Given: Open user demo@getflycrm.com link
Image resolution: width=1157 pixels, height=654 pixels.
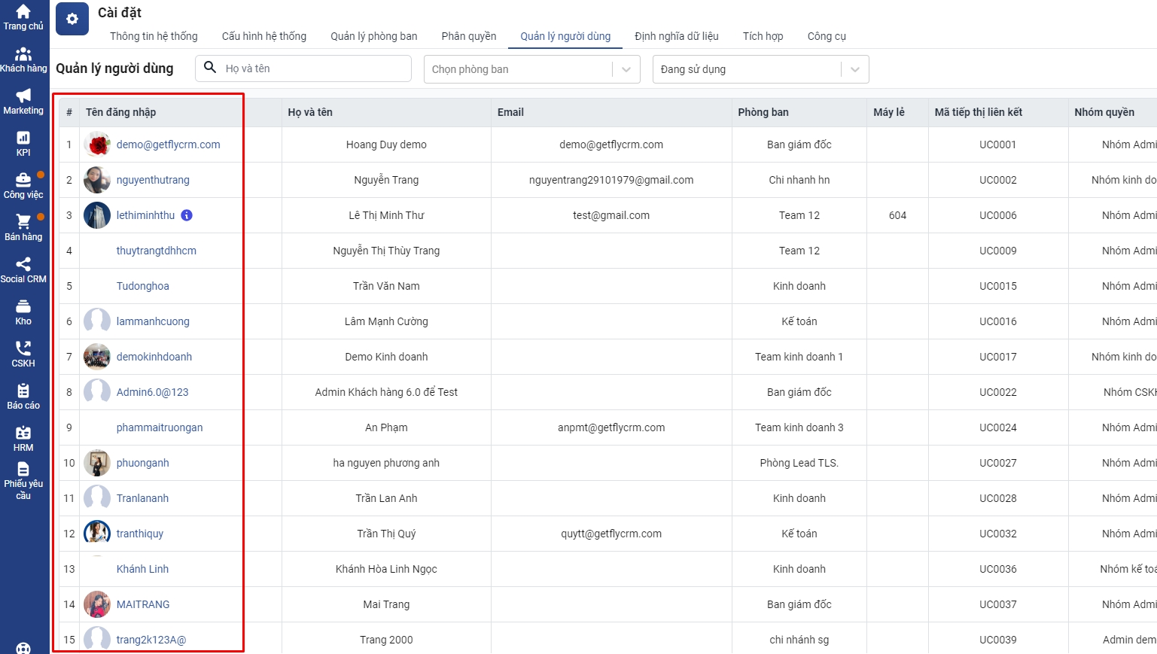Looking at the screenshot, I should pyautogui.click(x=168, y=144).
